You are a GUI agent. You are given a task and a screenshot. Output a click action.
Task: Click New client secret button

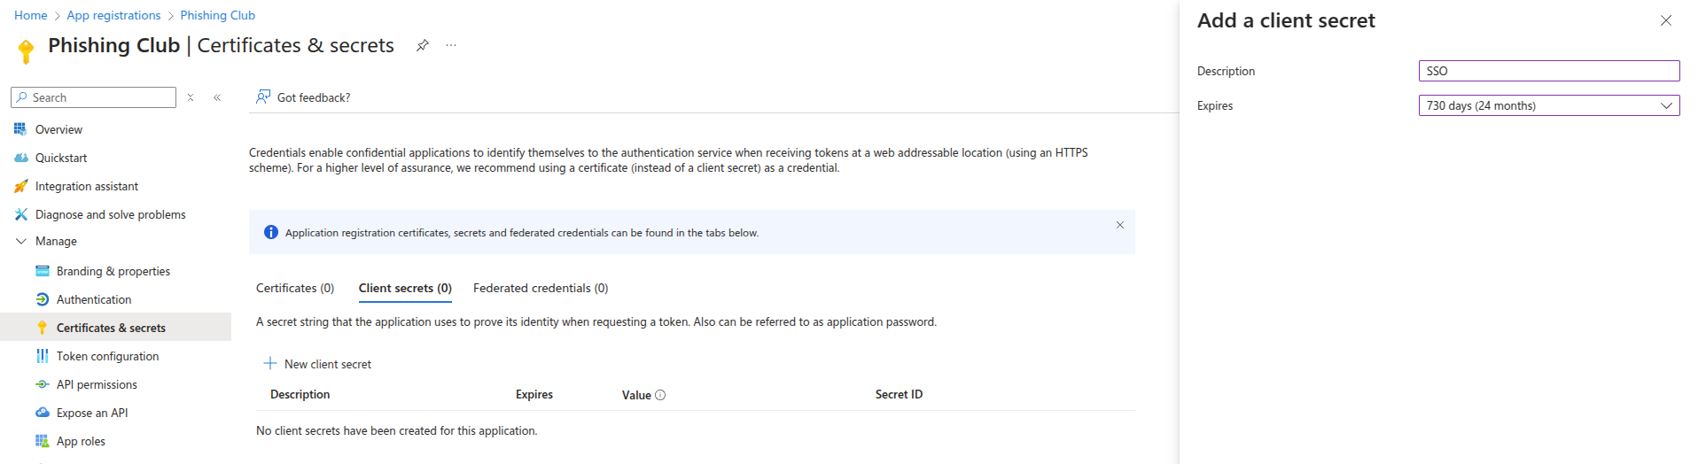pos(317,364)
